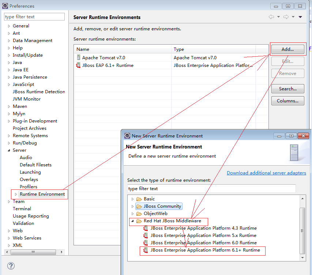Click the back navigation arrow icon

271,17
